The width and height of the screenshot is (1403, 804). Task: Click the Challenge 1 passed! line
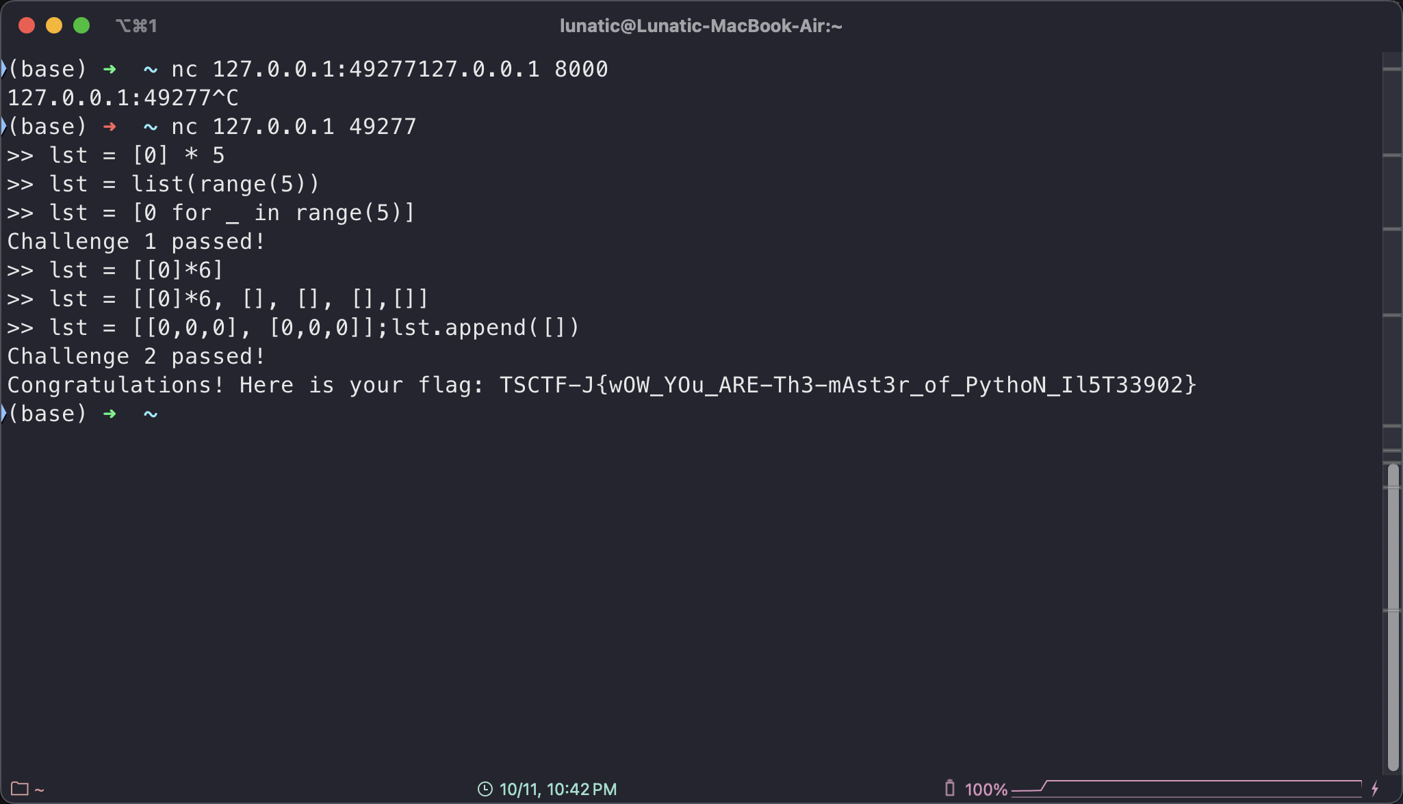(136, 241)
